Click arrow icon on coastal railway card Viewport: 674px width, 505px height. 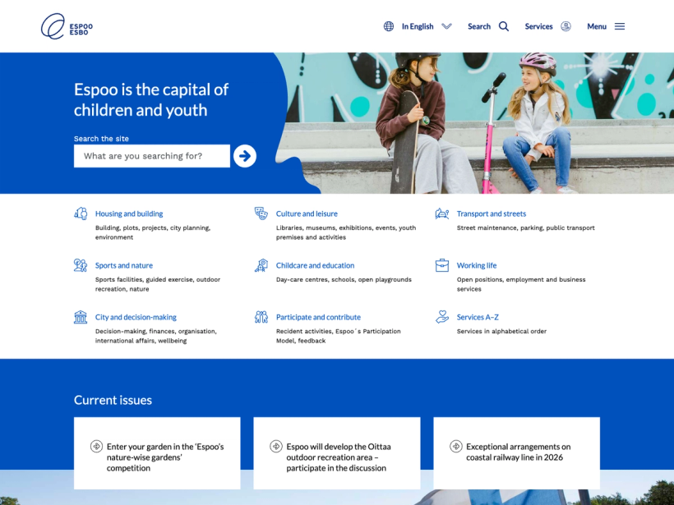tap(455, 446)
